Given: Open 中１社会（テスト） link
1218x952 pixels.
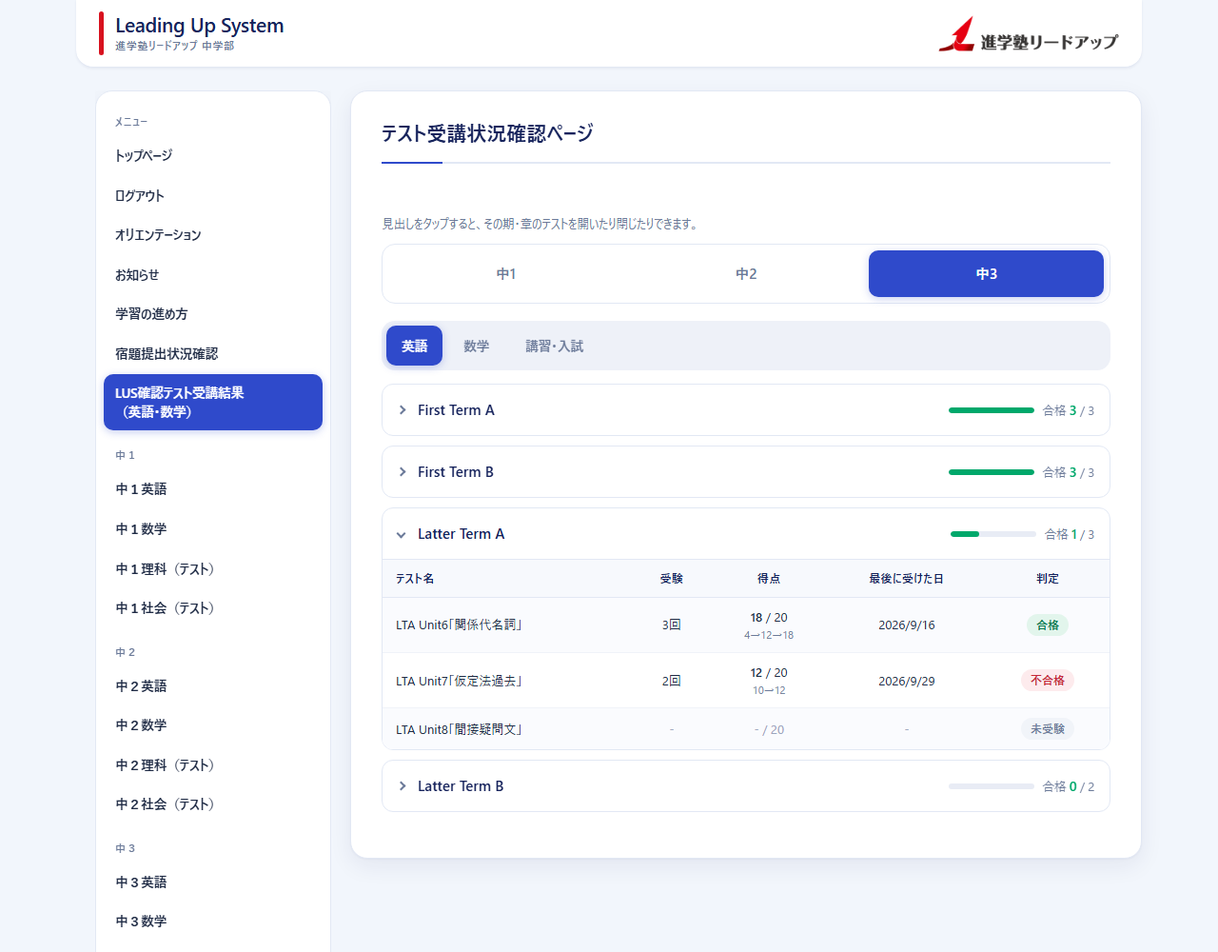Looking at the screenshot, I should point(213,607).
